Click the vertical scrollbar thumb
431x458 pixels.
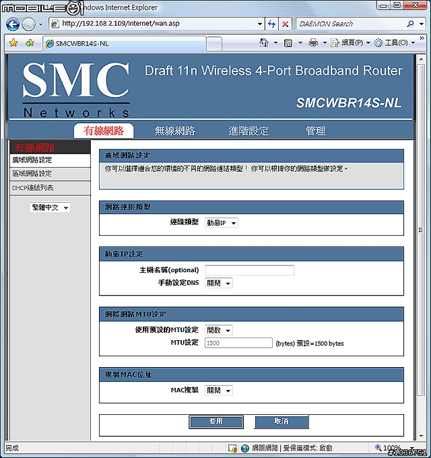421,230
